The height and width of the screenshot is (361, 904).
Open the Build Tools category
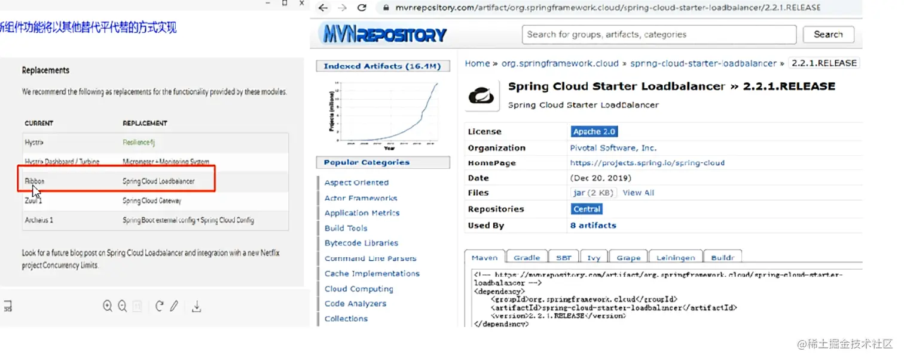pos(346,228)
